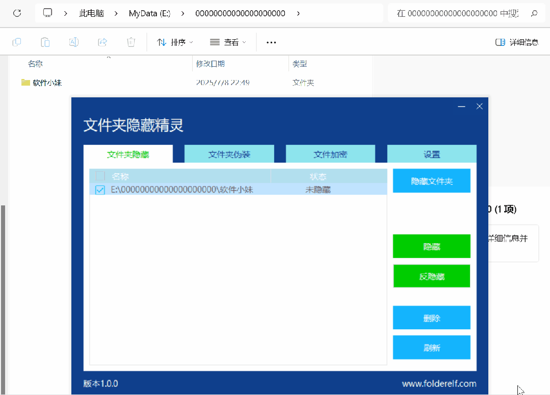Click the copy icon in Explorer toolbar

(16, 42)
